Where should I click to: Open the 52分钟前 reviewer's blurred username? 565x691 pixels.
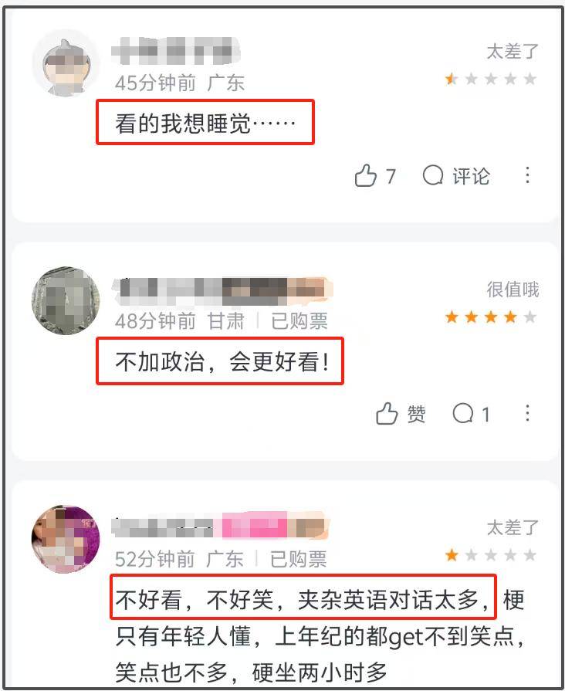point(220,527)
